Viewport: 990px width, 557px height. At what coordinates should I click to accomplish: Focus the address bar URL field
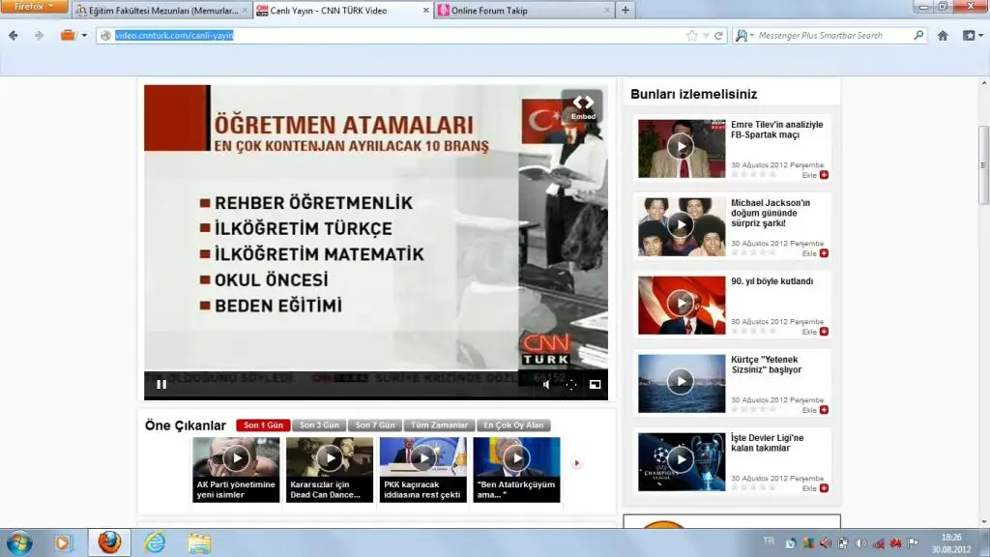click(x=397, y=36)
